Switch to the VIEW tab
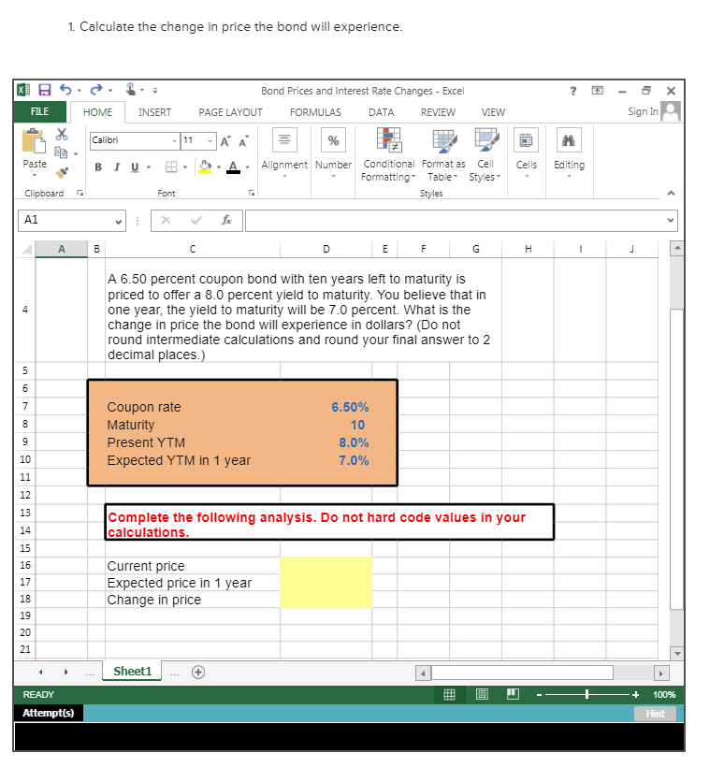Image resolution: width=724 pixels, height=782 pixels. tap(493, 112)
